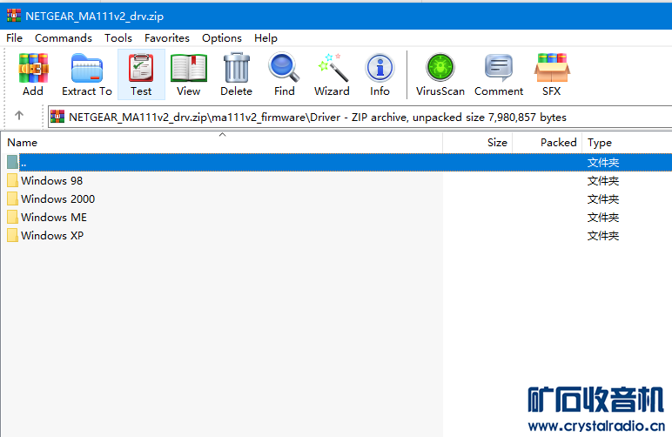Click the Type cell of Windows XP row
The width and height of the screenshot is (672, 437).
(603, 236)
